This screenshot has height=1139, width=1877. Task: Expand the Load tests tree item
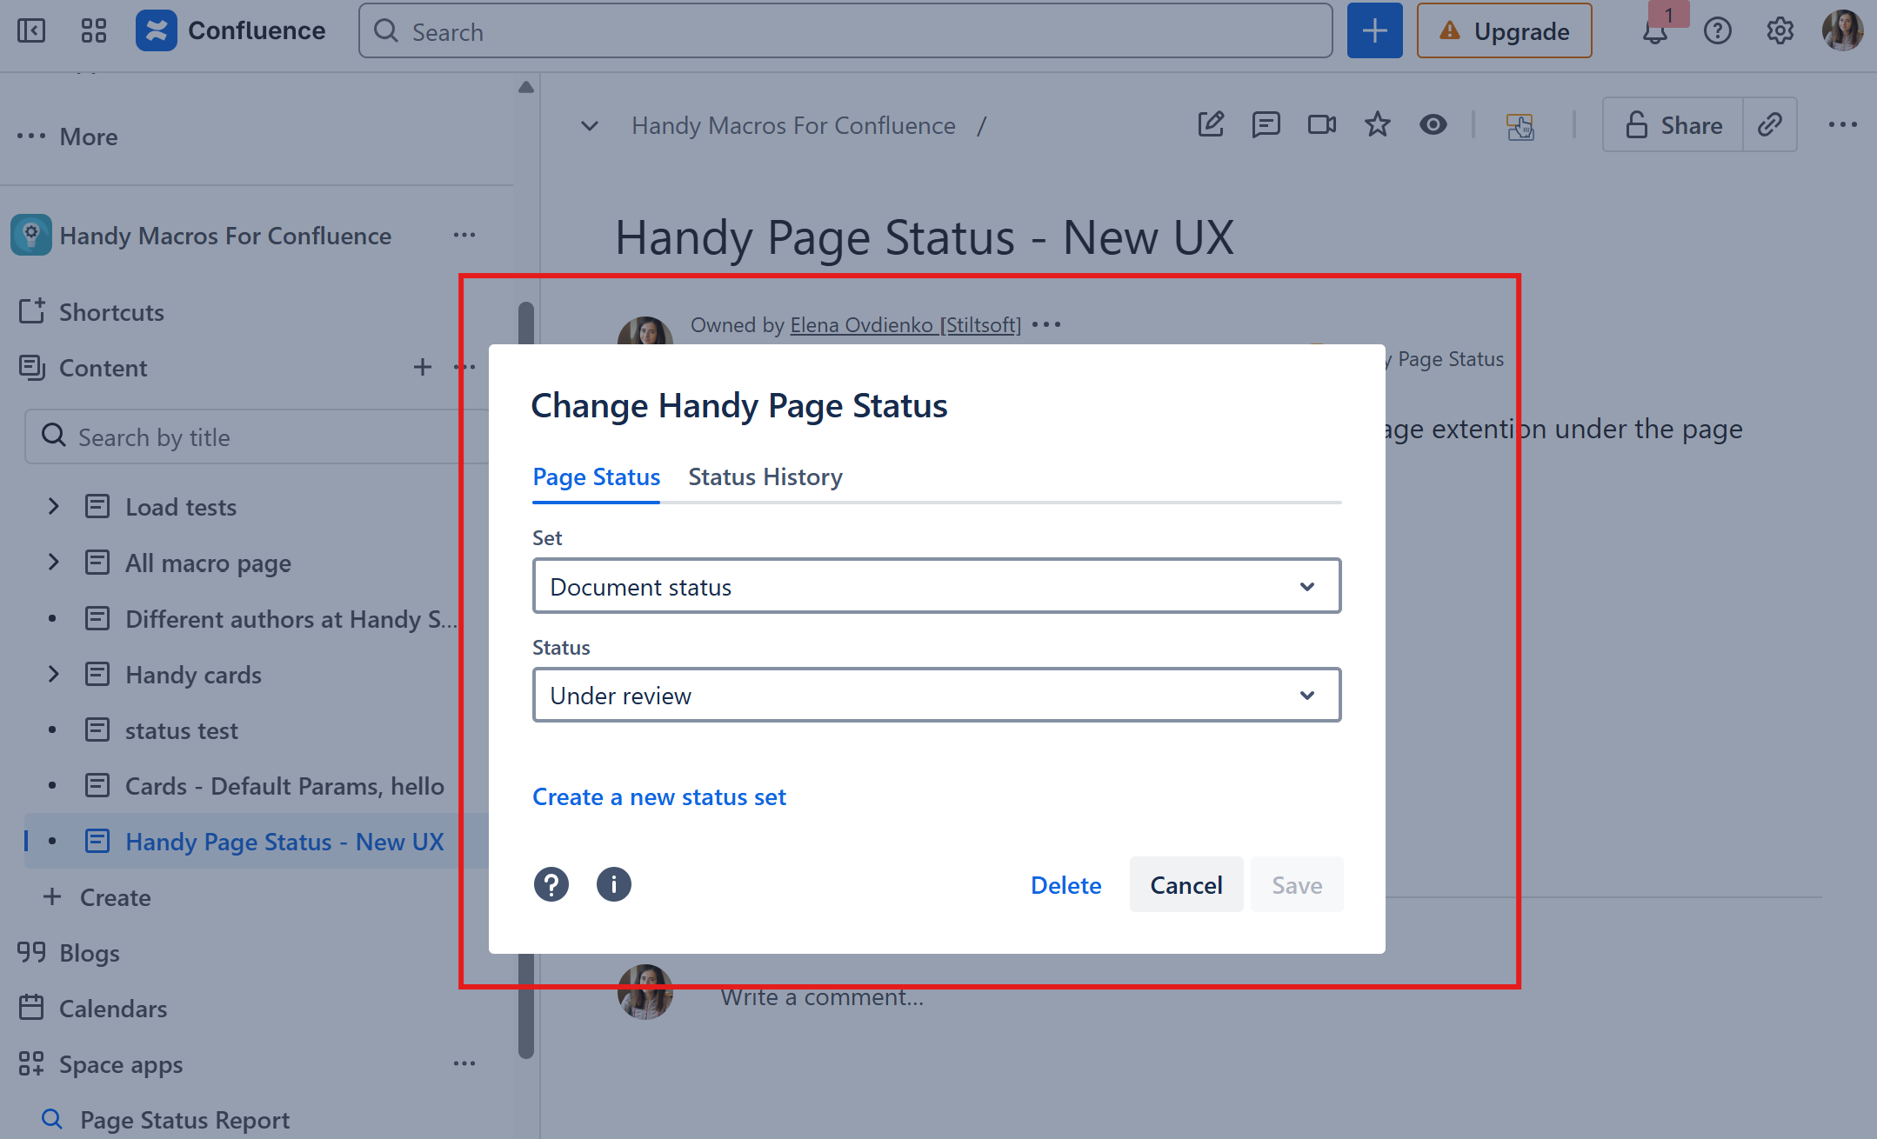click(54, 507)
